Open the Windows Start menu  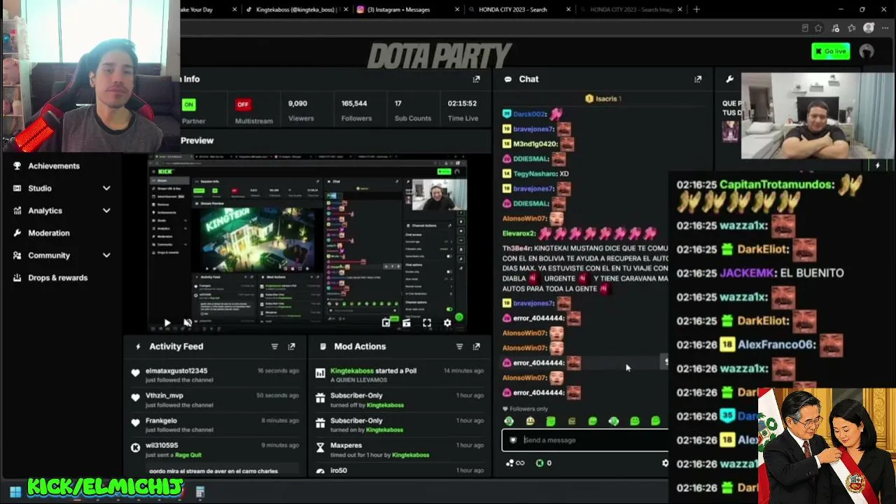pyautogui.click(x=15, y=492)
